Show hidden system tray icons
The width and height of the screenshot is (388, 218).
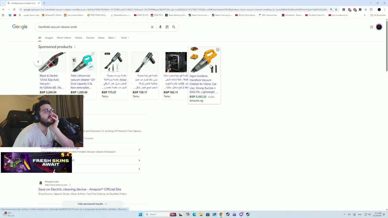(x=344, y=214)
